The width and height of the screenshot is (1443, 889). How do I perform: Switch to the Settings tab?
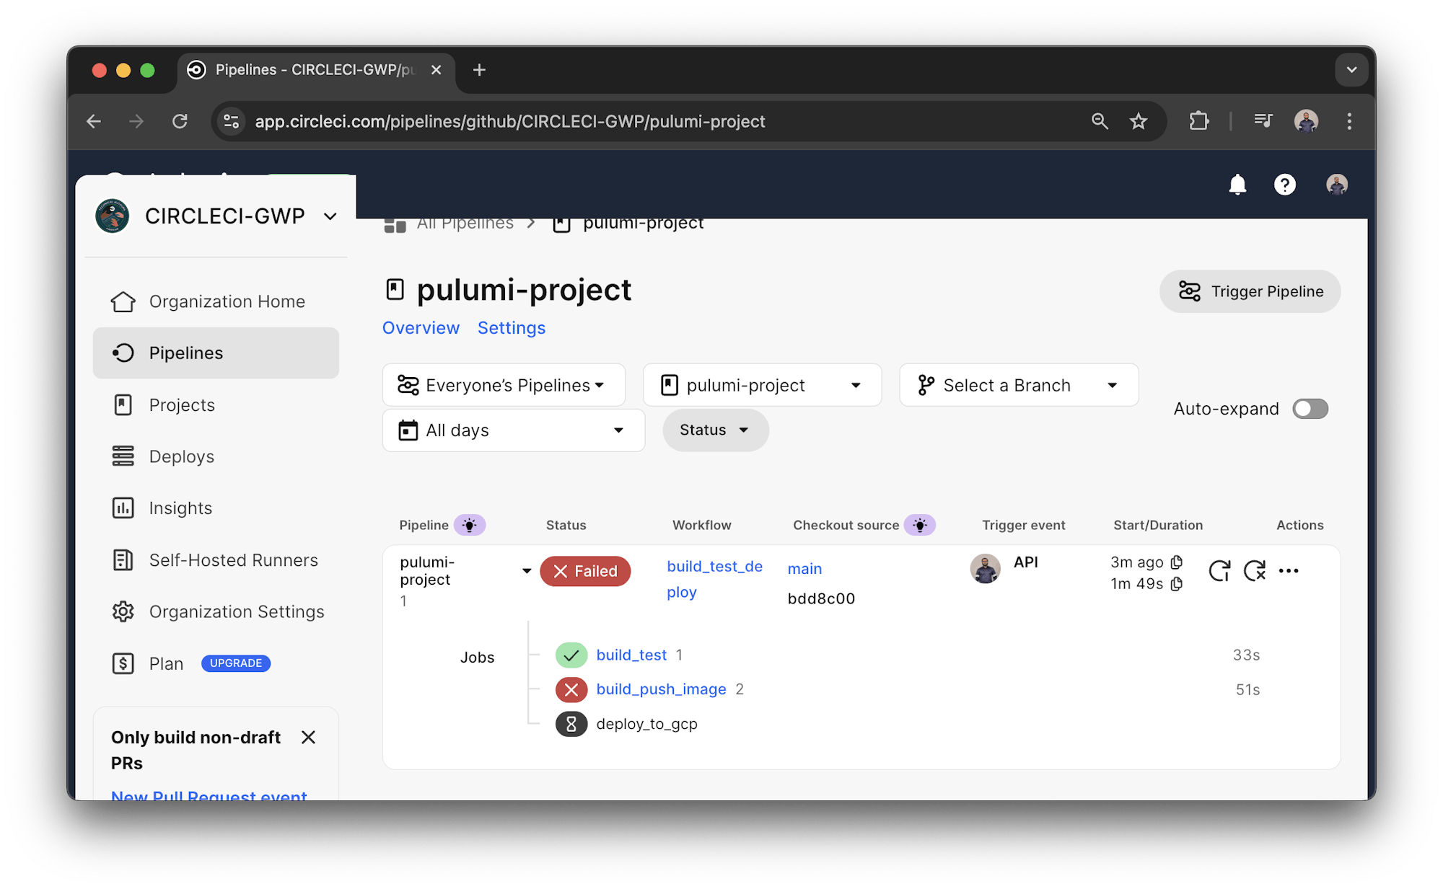point(511,328)
